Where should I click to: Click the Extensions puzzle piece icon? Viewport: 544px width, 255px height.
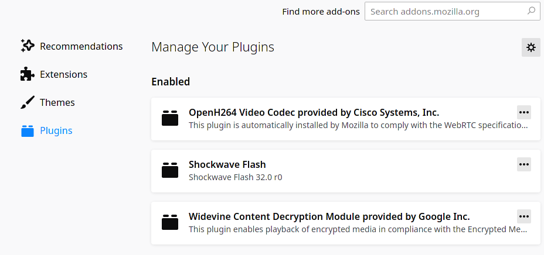click(28, 74)
